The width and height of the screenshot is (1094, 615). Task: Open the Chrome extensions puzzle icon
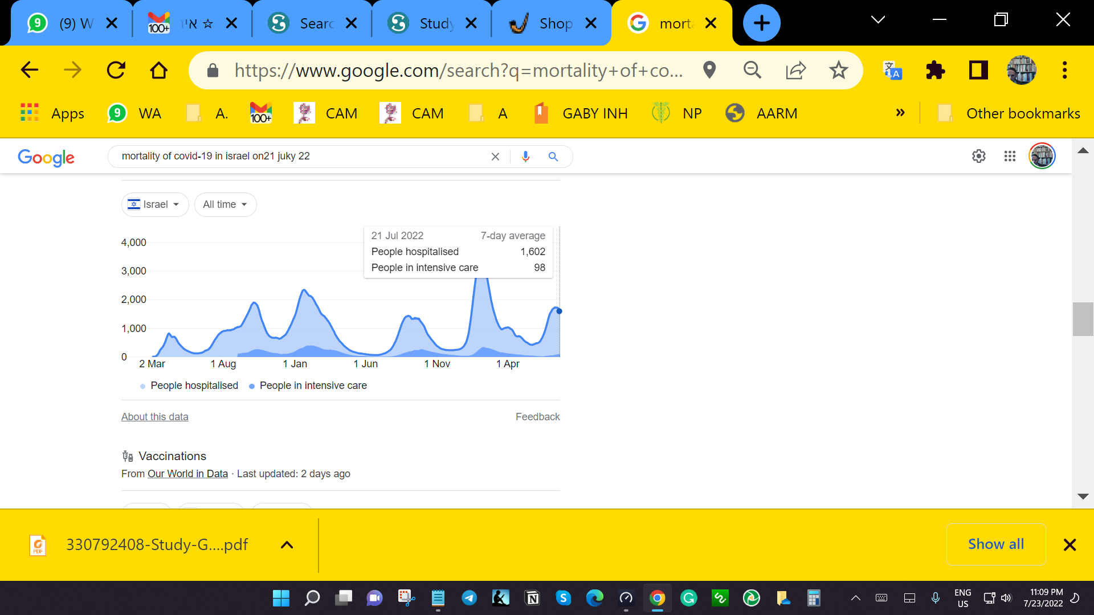click(935, 71)
